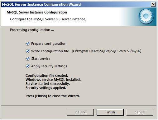Click the Windows service MySQL installed message
Viewport: 158px width, 120px height.
click(x=53, y=80)
